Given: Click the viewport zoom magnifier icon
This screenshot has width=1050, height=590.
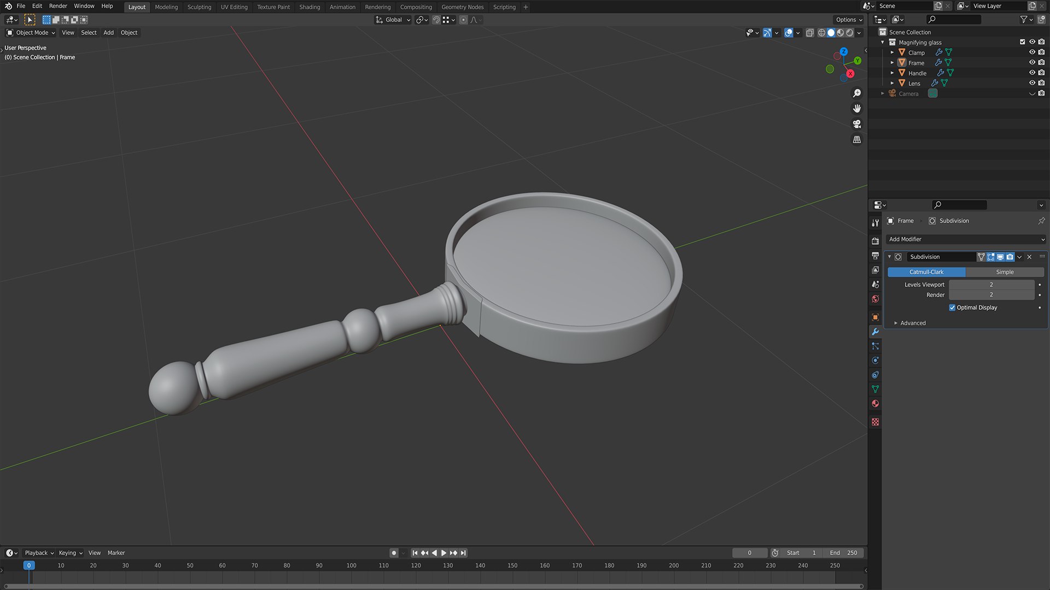Looking at the screenshot, I should click(x=857, y=93).
